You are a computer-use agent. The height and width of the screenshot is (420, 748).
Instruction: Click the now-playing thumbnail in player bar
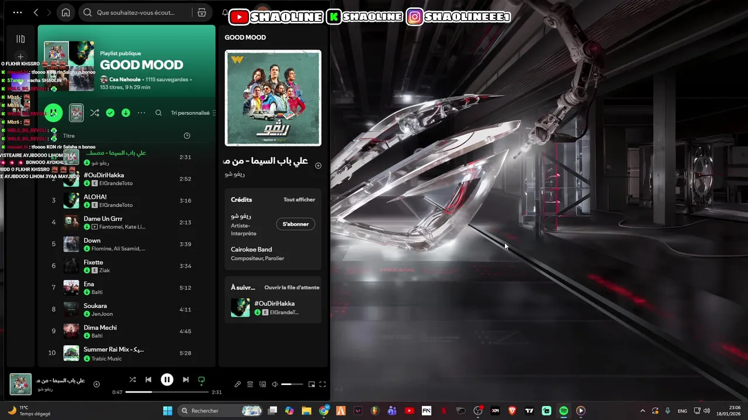point(20,384)
